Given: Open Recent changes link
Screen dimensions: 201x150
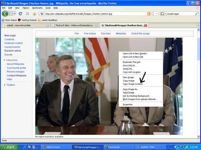Looking at the screenshot, I should (x=16, y=72).
